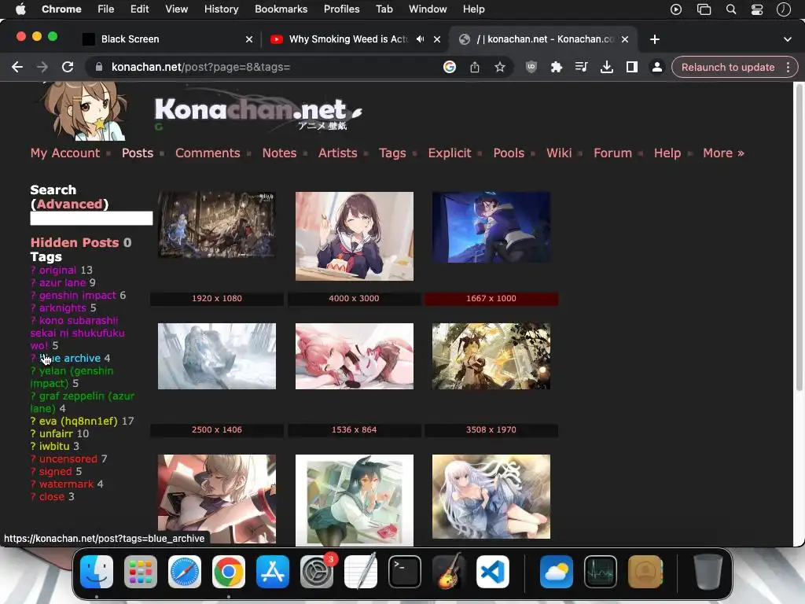Open the uBlock shield extension icon

tap(531, 68)
